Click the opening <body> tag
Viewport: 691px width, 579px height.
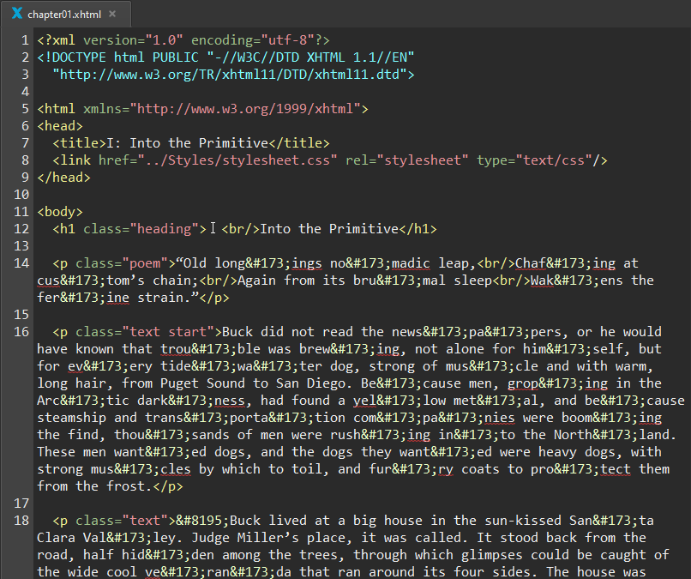[x=60, y=212]
